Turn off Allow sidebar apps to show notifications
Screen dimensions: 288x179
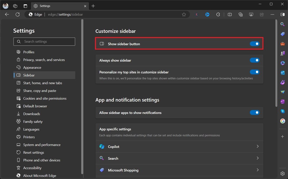click(x=254, y=113)
